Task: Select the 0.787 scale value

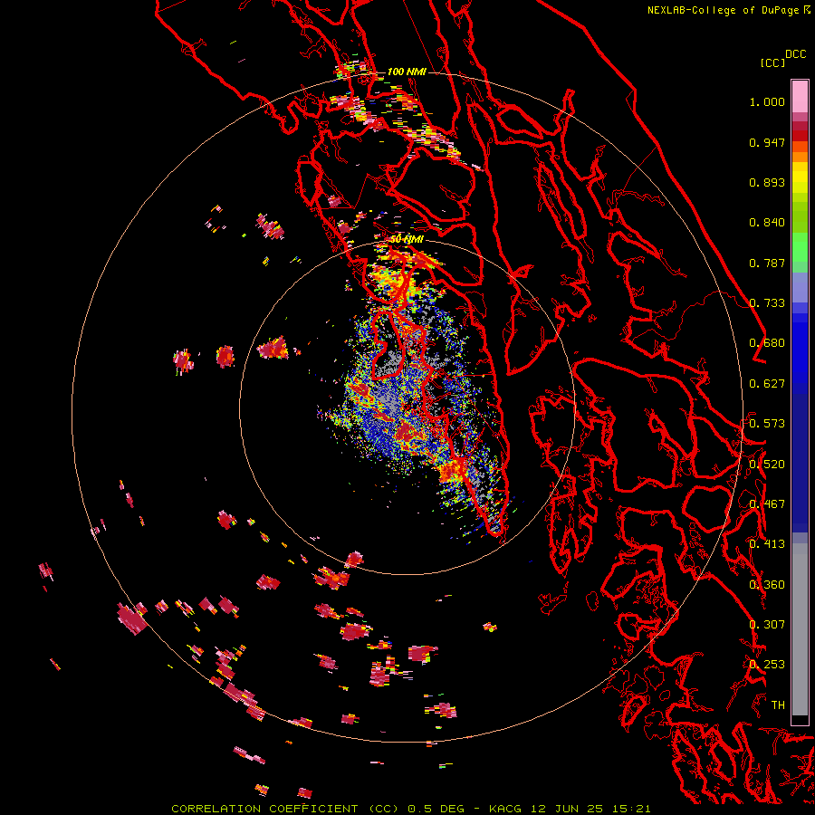Action: (767, 263)
